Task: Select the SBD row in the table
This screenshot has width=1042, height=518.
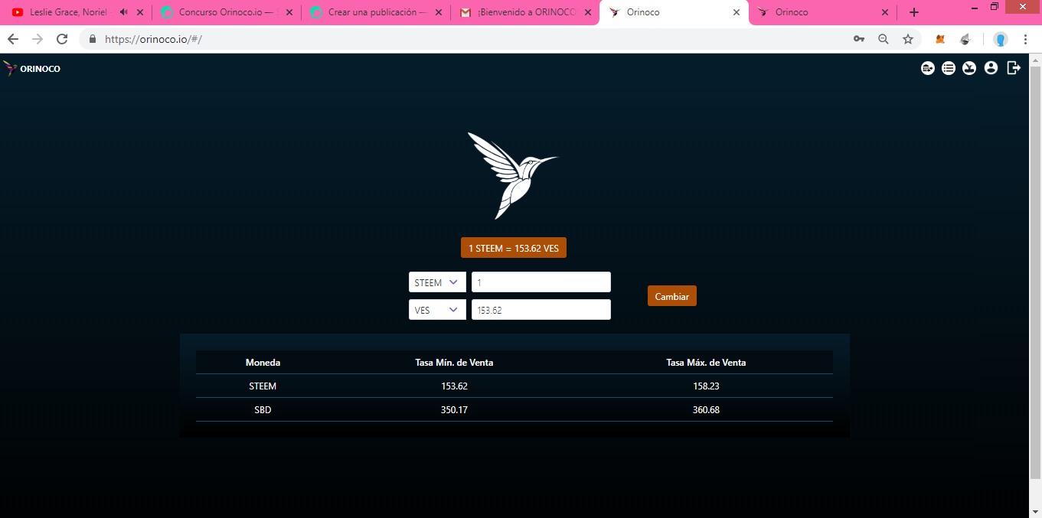Action: tap(514, 410)
